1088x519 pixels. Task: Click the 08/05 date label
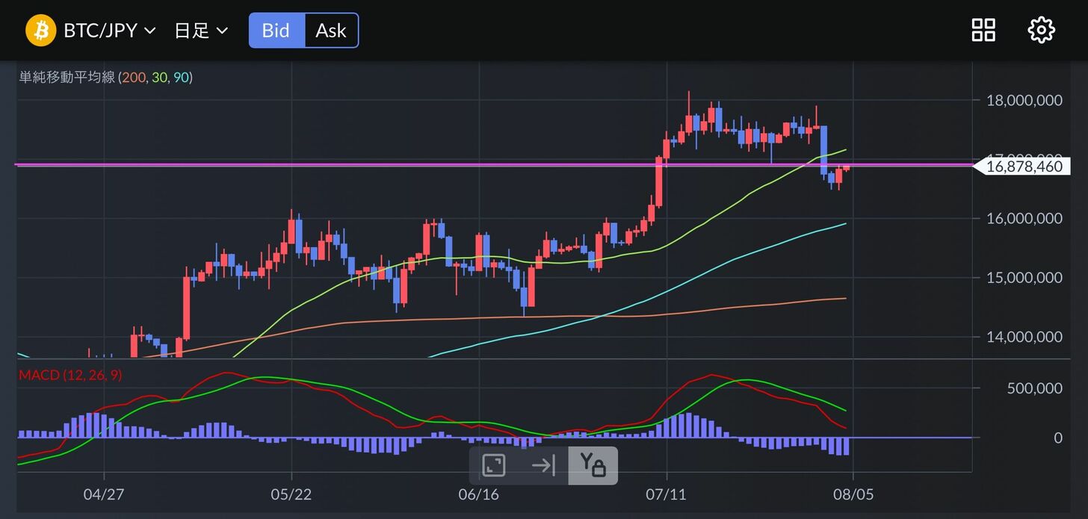[x=854, y=494]
